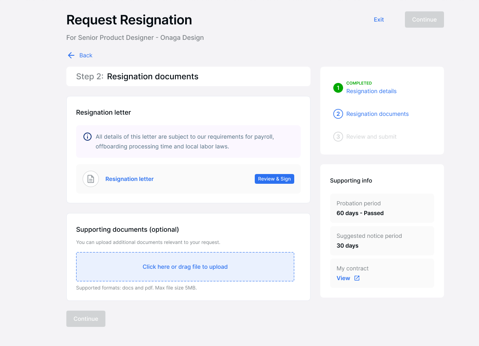Click the external link icon next to View

(x=357, y=278)
